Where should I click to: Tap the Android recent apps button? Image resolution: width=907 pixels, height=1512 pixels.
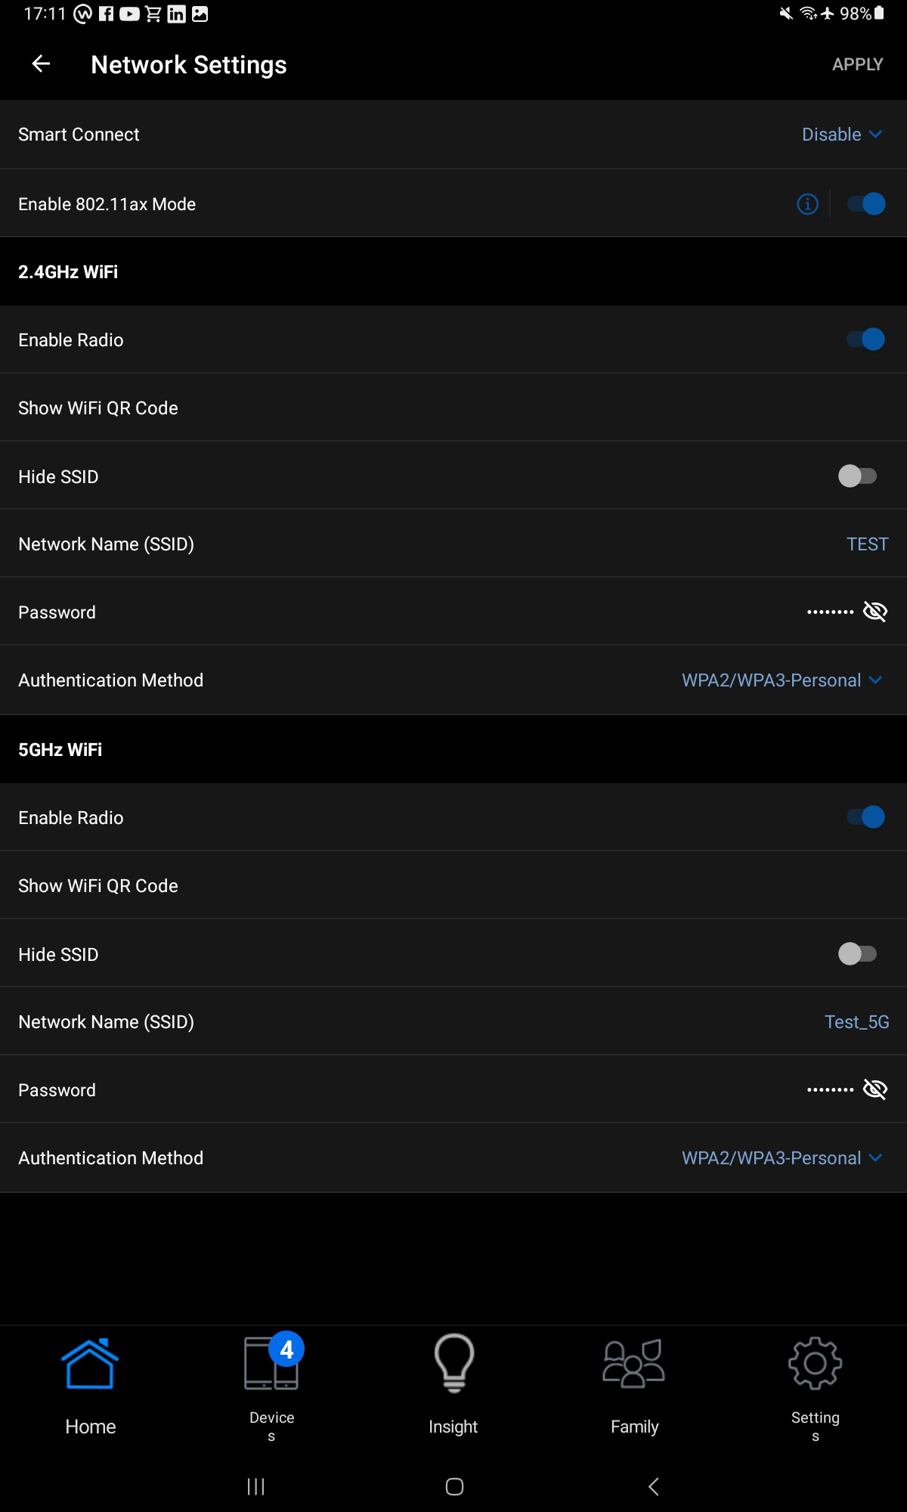tap(256, 1487)
